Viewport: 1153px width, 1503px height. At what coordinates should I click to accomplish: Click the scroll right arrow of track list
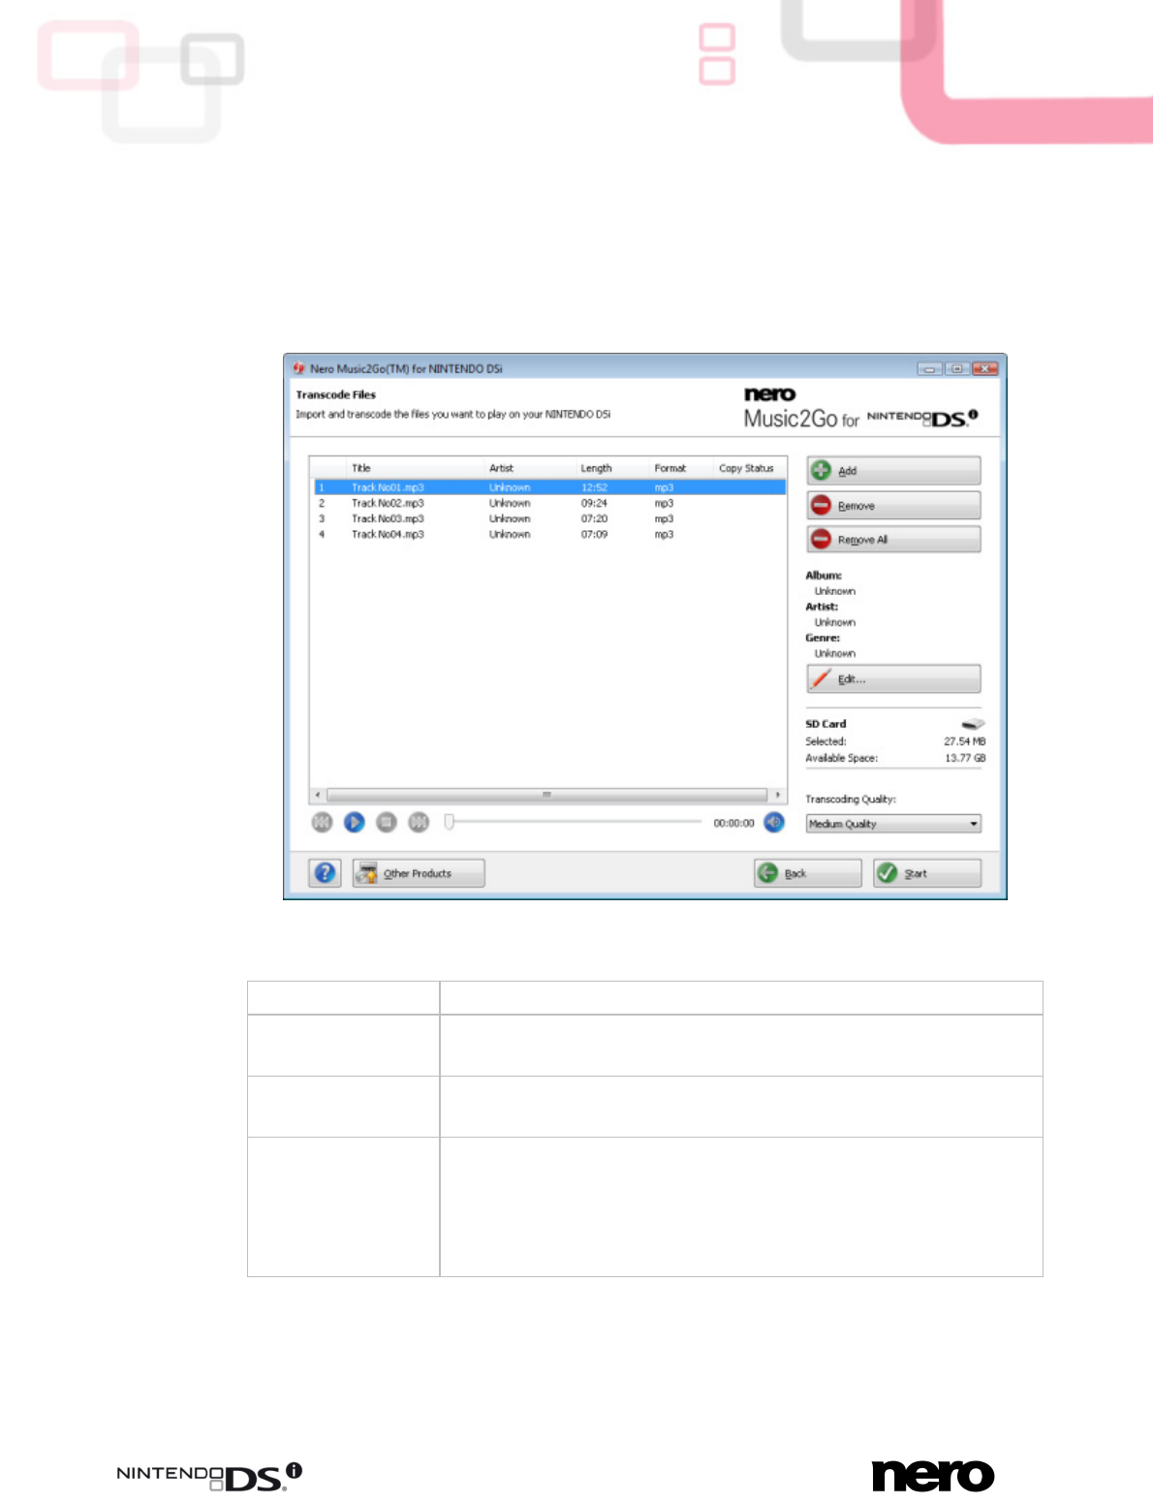pyautogui.click(x=777, y=795)
